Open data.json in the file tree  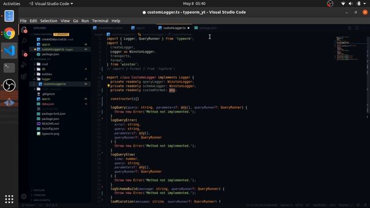tap(47, 104)
